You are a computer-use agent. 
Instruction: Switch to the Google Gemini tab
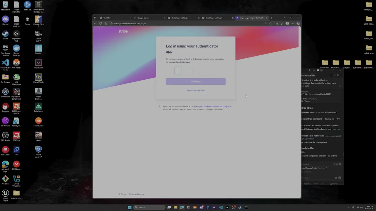point(149,18)
